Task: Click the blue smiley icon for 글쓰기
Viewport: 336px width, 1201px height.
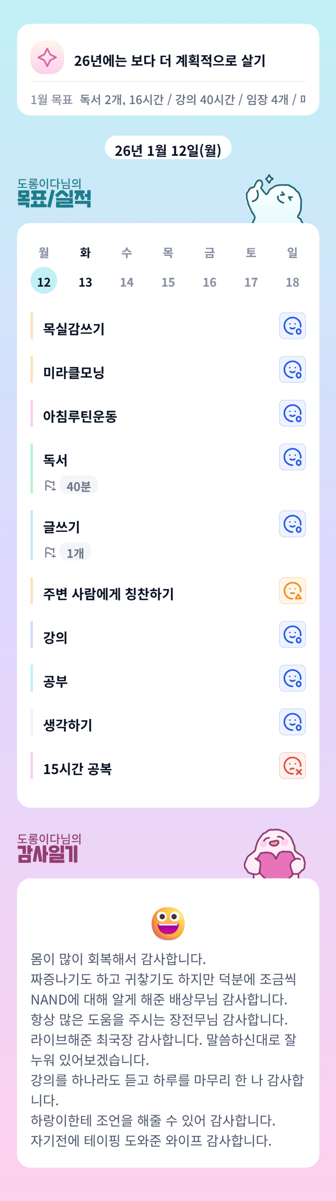Action: coord(292,524)
